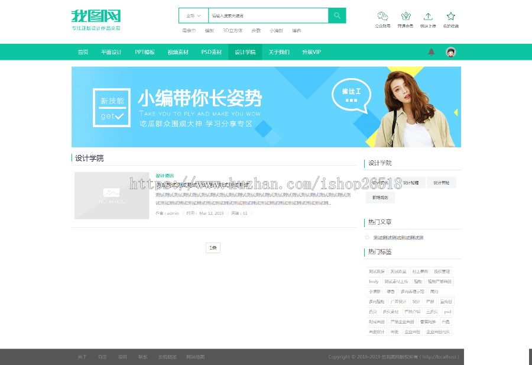Viewport: 532px width, 365px height.
Task: Focus the search keyword input field
Action: pyautogui.click(x=268, y=15)
